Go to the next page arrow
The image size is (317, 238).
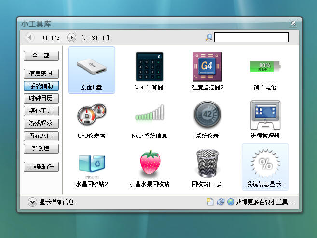(71, 37)
